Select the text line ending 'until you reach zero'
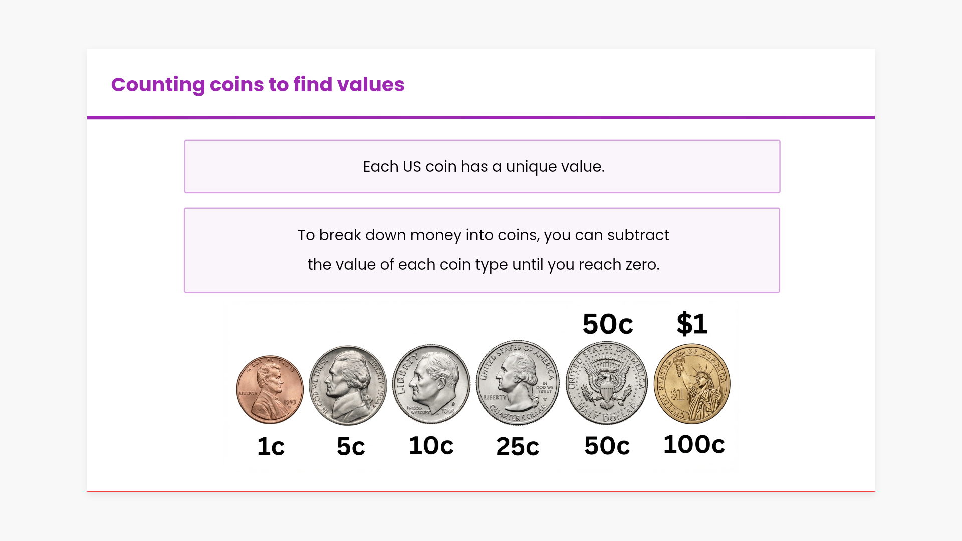The height and width of the screenshot is (541, 962). pyautogui.click(x=483, y=264)
